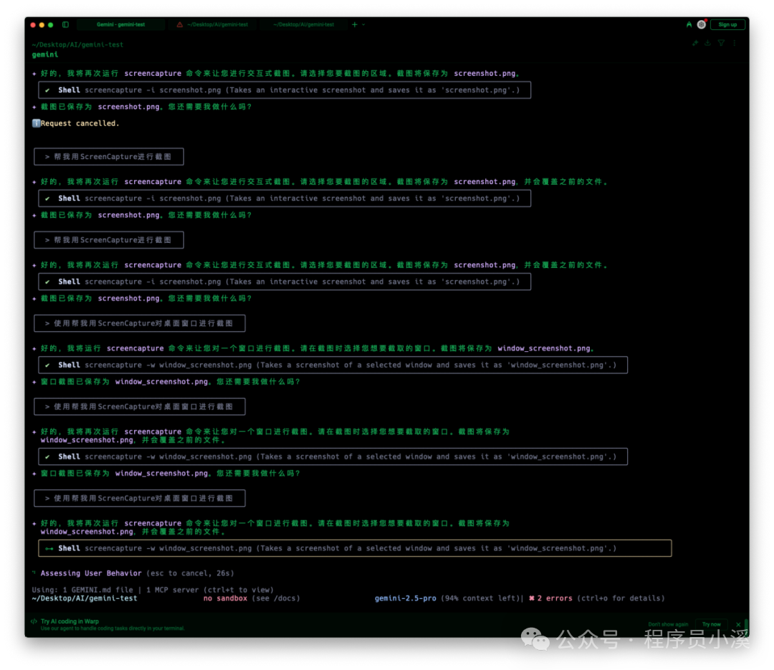This screenshot has width=774, height=670.
Task: Open the user avatar icon near Sign up
Action: point(700,24)
